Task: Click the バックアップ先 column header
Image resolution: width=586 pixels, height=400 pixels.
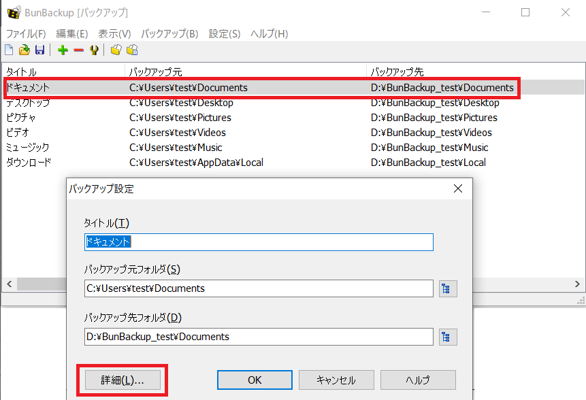Action: pos(475,71)
